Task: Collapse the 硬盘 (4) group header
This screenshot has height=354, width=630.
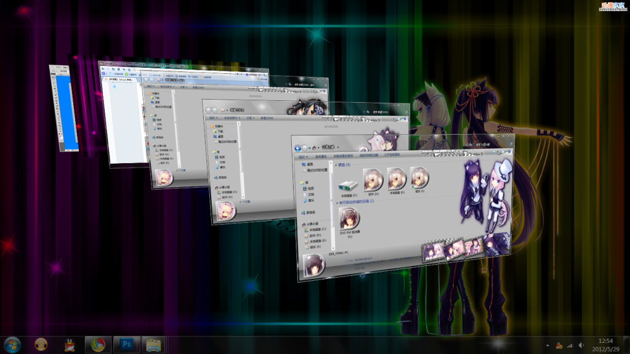Action: pyautogui.click(x=344, y=165)
